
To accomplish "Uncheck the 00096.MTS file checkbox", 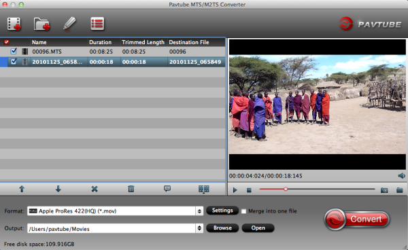I will coord(14,51).
